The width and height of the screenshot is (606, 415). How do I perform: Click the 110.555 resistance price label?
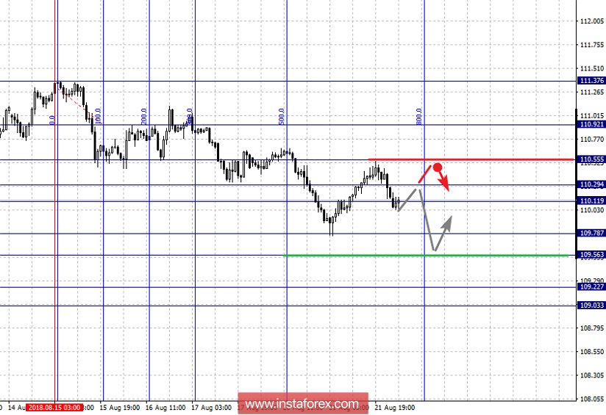coord(591,159)
